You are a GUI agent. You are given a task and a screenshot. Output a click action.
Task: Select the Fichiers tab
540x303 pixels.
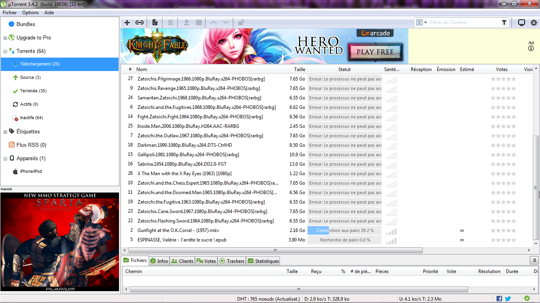[x=135, y=260]
